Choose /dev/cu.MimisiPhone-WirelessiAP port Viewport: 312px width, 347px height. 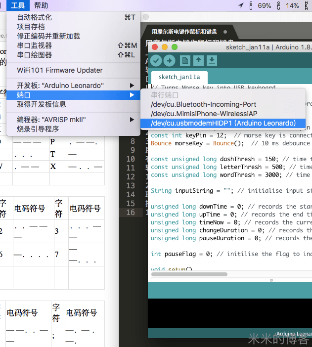(204, 114)
